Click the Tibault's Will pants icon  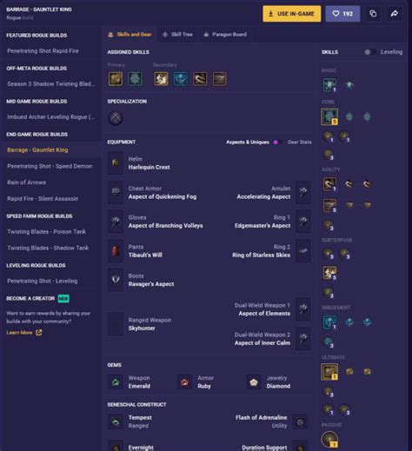[x=116, y=251]
